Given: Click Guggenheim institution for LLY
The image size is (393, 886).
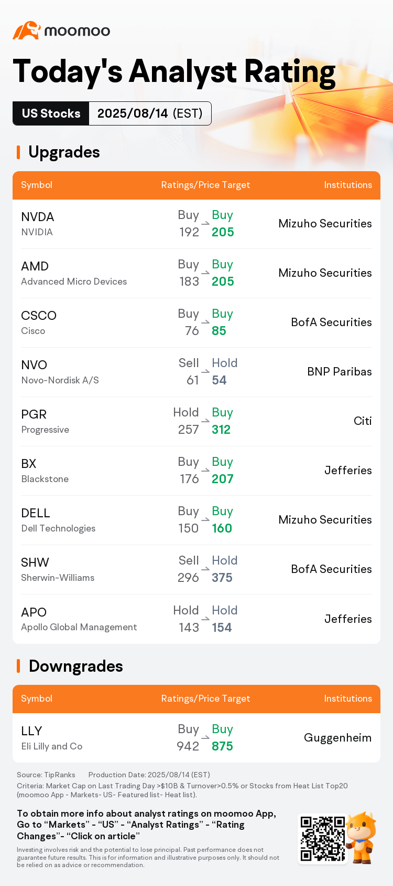Looking at the screenshot, I should (x=337, y=738).
